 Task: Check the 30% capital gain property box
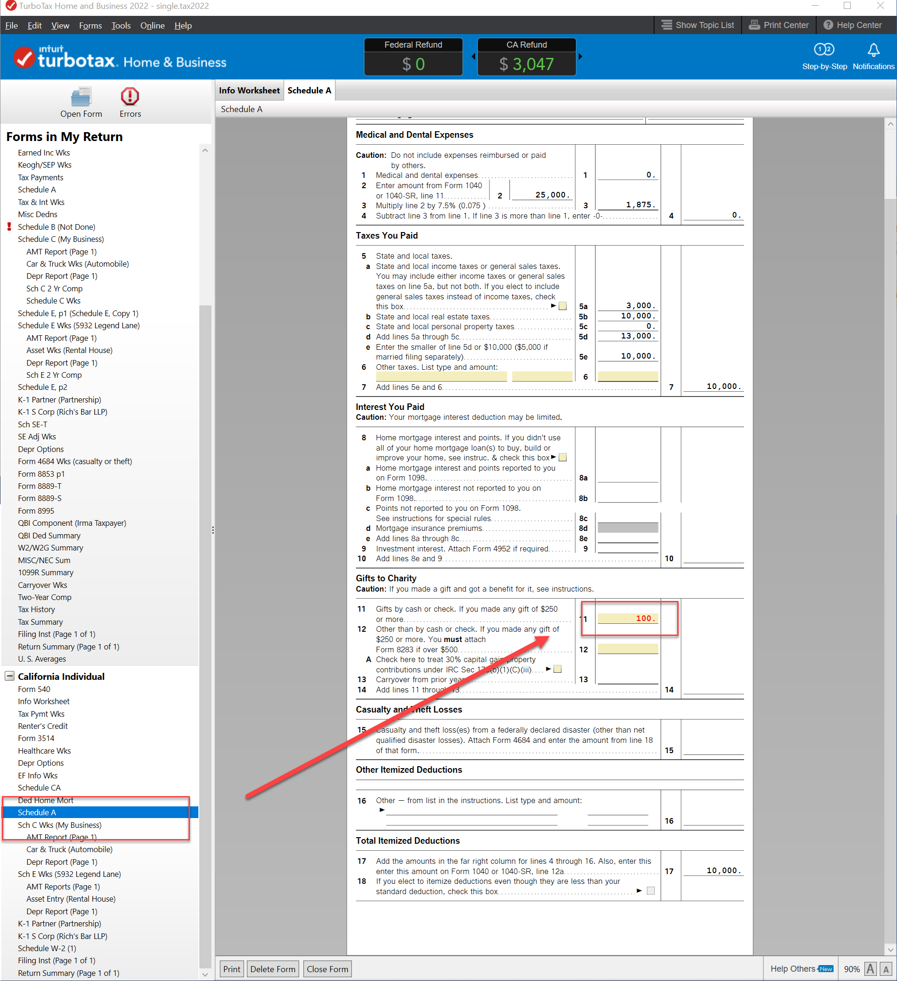(x=557, y=669)
